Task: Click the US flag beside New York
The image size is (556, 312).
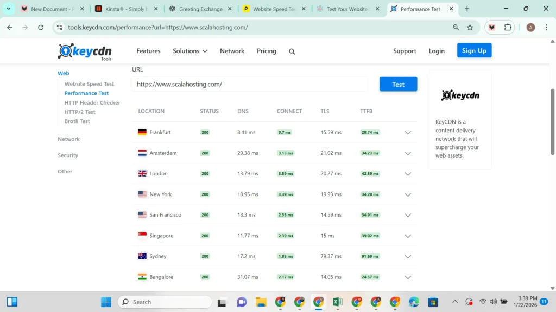Action: point(142,194)
